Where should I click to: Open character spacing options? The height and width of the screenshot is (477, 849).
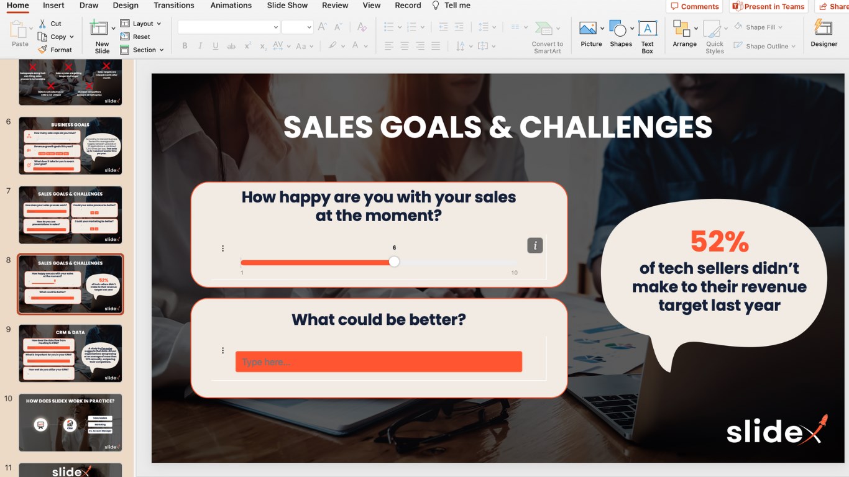280,46
